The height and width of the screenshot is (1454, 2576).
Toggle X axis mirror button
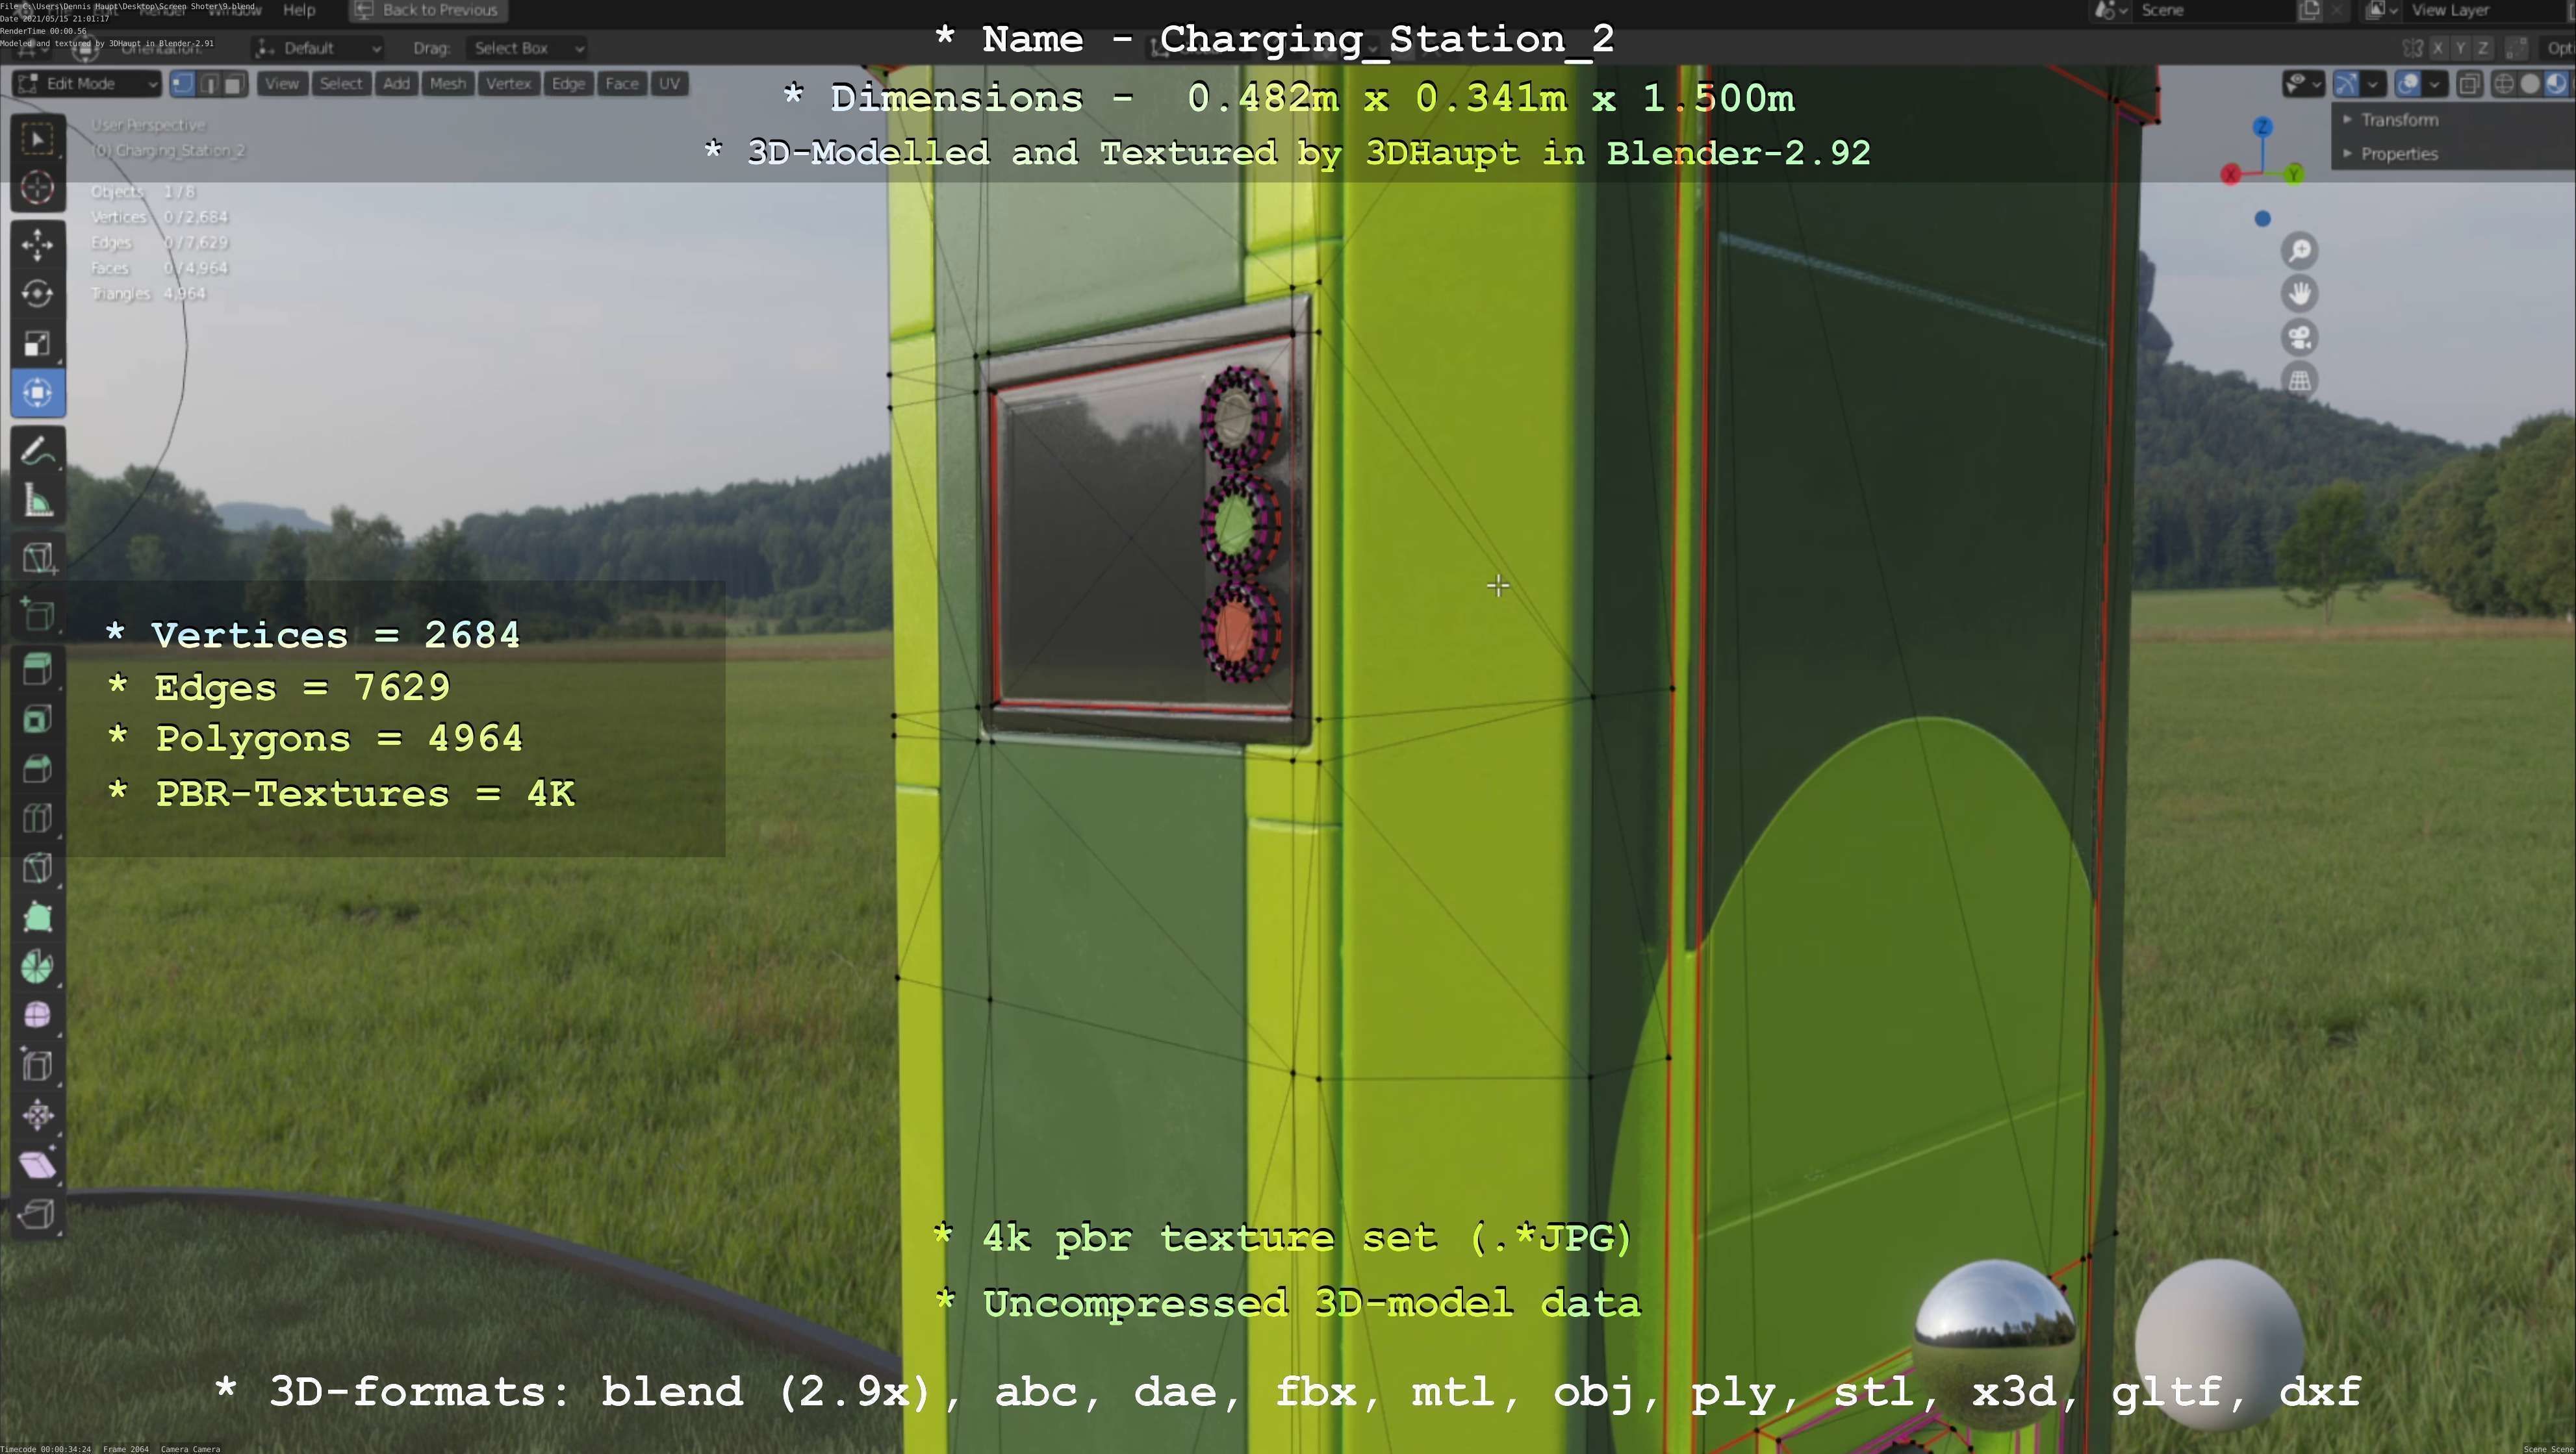click(2438, 48)
